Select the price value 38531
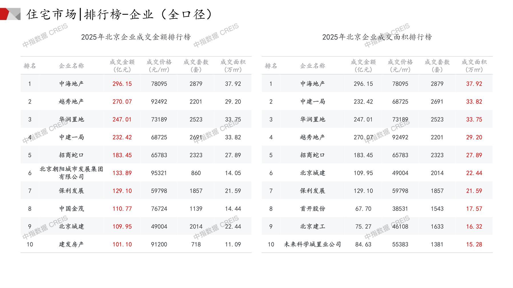Image resolution: width=513 pixels, height=288 pixels. (400, 209)
